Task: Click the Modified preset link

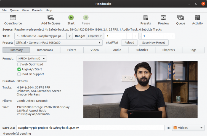Action: (112, 43)
